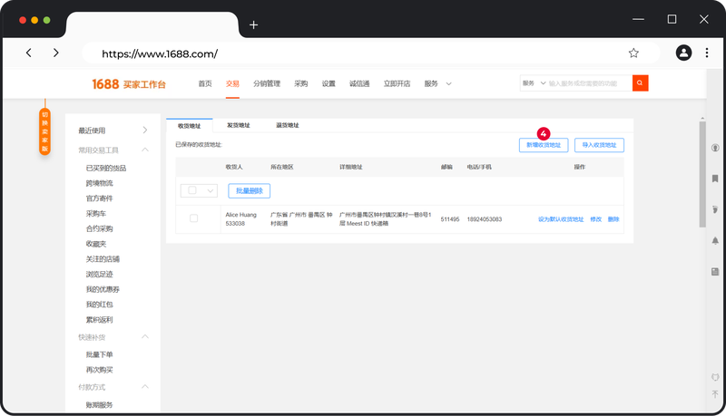Viewport: 726px width, 416px height.
Task: Open the 分销管理 navigation menu item
Action: (267, 83)
